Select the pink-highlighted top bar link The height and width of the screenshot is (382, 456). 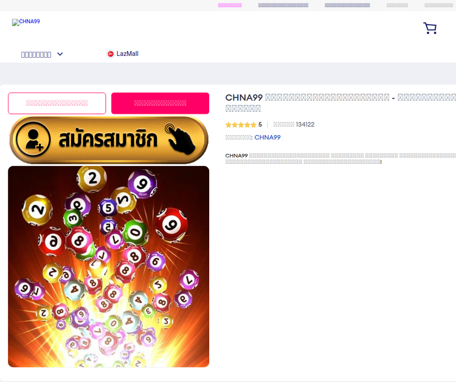click(230, 5)
